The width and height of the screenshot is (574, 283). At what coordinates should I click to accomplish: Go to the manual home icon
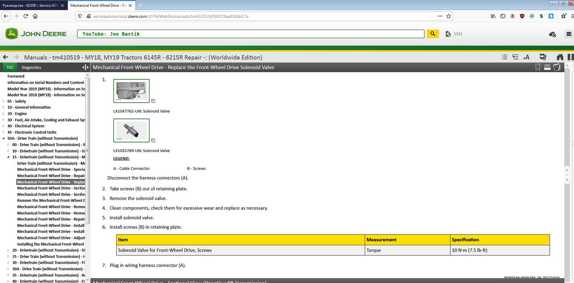[x=560, y=57]
